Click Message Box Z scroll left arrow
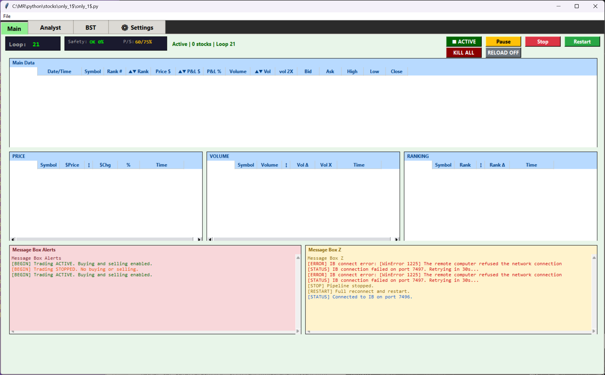Image resolution: width=605 pixels, height=375 pixels. tap(309, 331)
